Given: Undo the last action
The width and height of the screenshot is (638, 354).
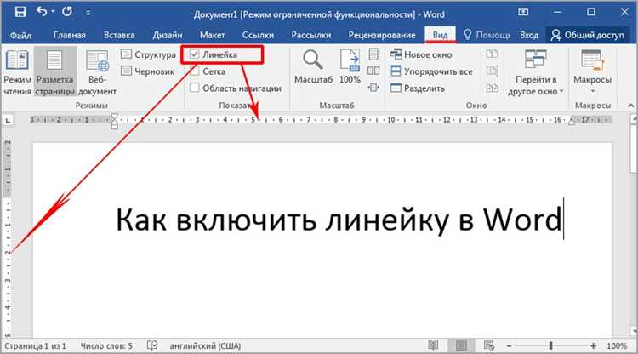Looking at the screenshot, I should pyautogui.click(x=42, y=12).
